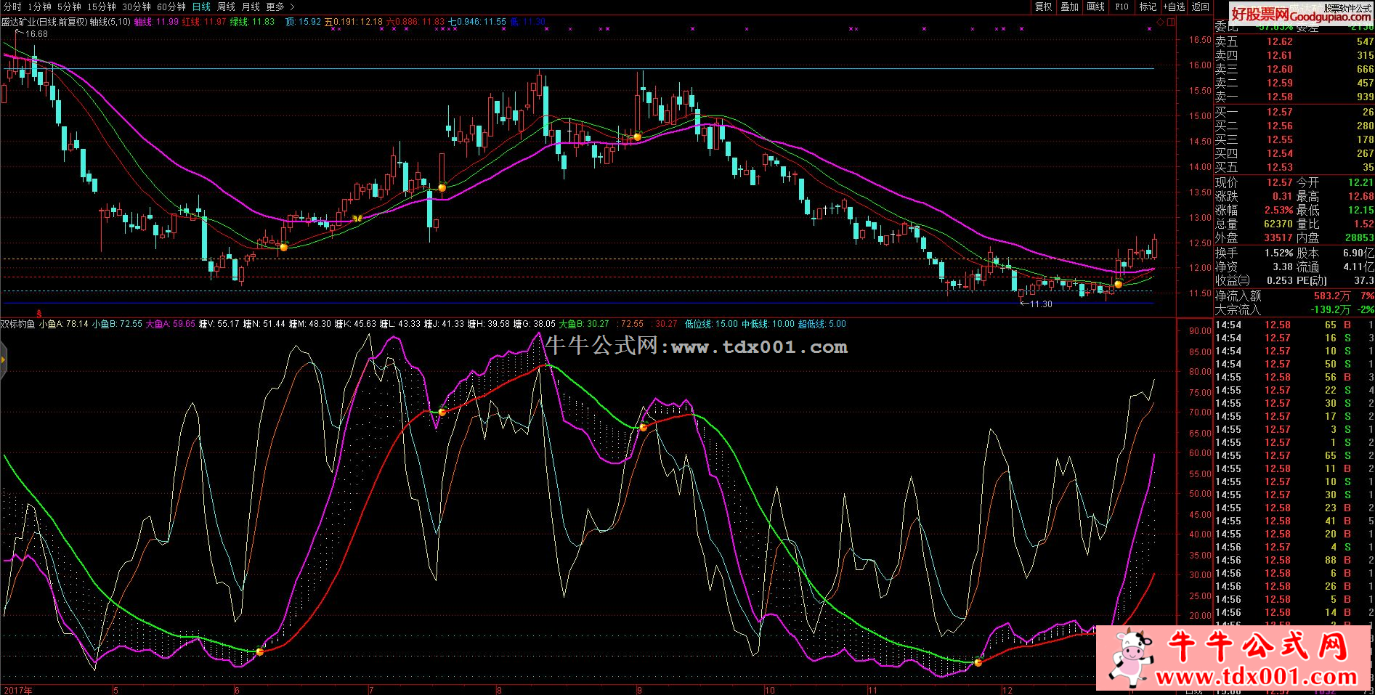Select the blue horizontal line at 11.30
This screenshot has width=1375, height=695.
577,303
